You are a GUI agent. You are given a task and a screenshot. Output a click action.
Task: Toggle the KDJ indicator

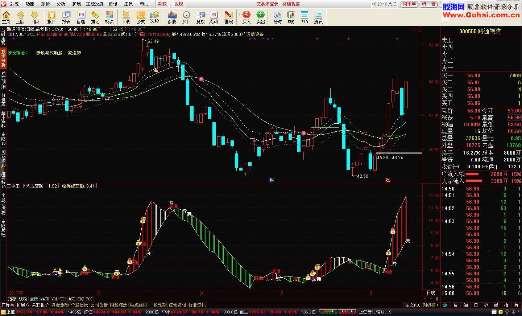(80, 299)
